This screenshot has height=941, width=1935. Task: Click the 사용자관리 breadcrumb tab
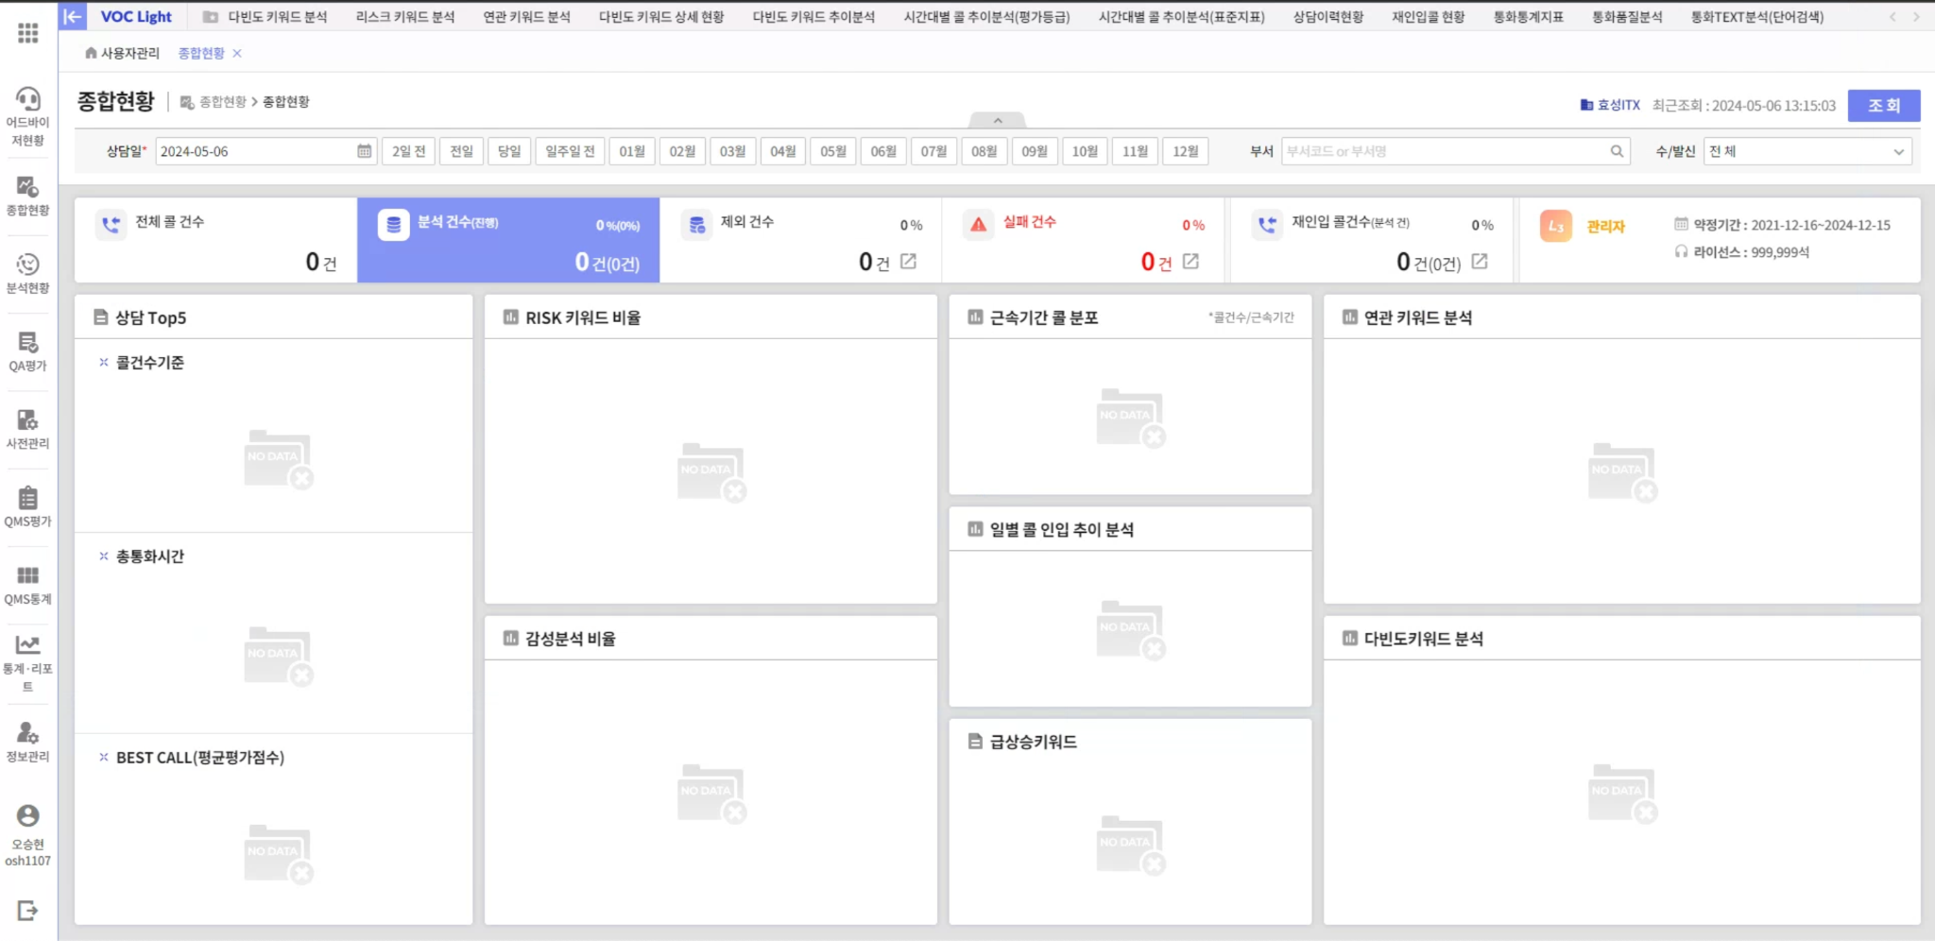tap(130, 53)
